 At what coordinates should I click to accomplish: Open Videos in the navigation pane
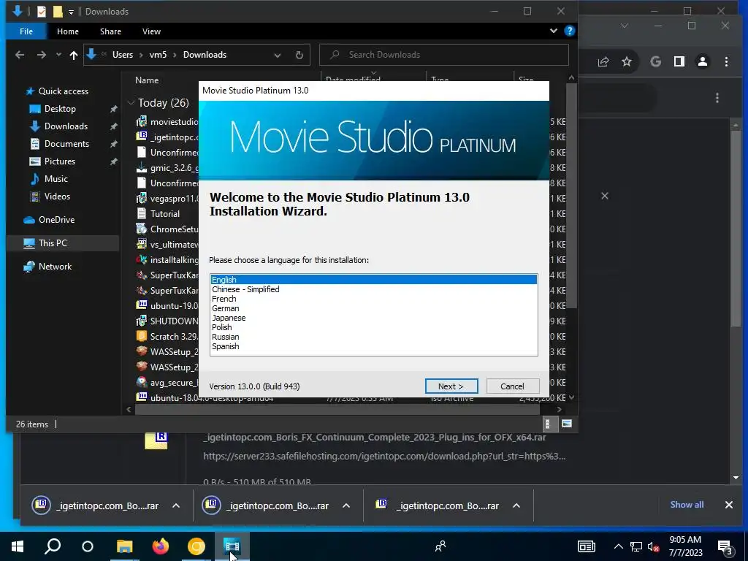click(57, 196)
